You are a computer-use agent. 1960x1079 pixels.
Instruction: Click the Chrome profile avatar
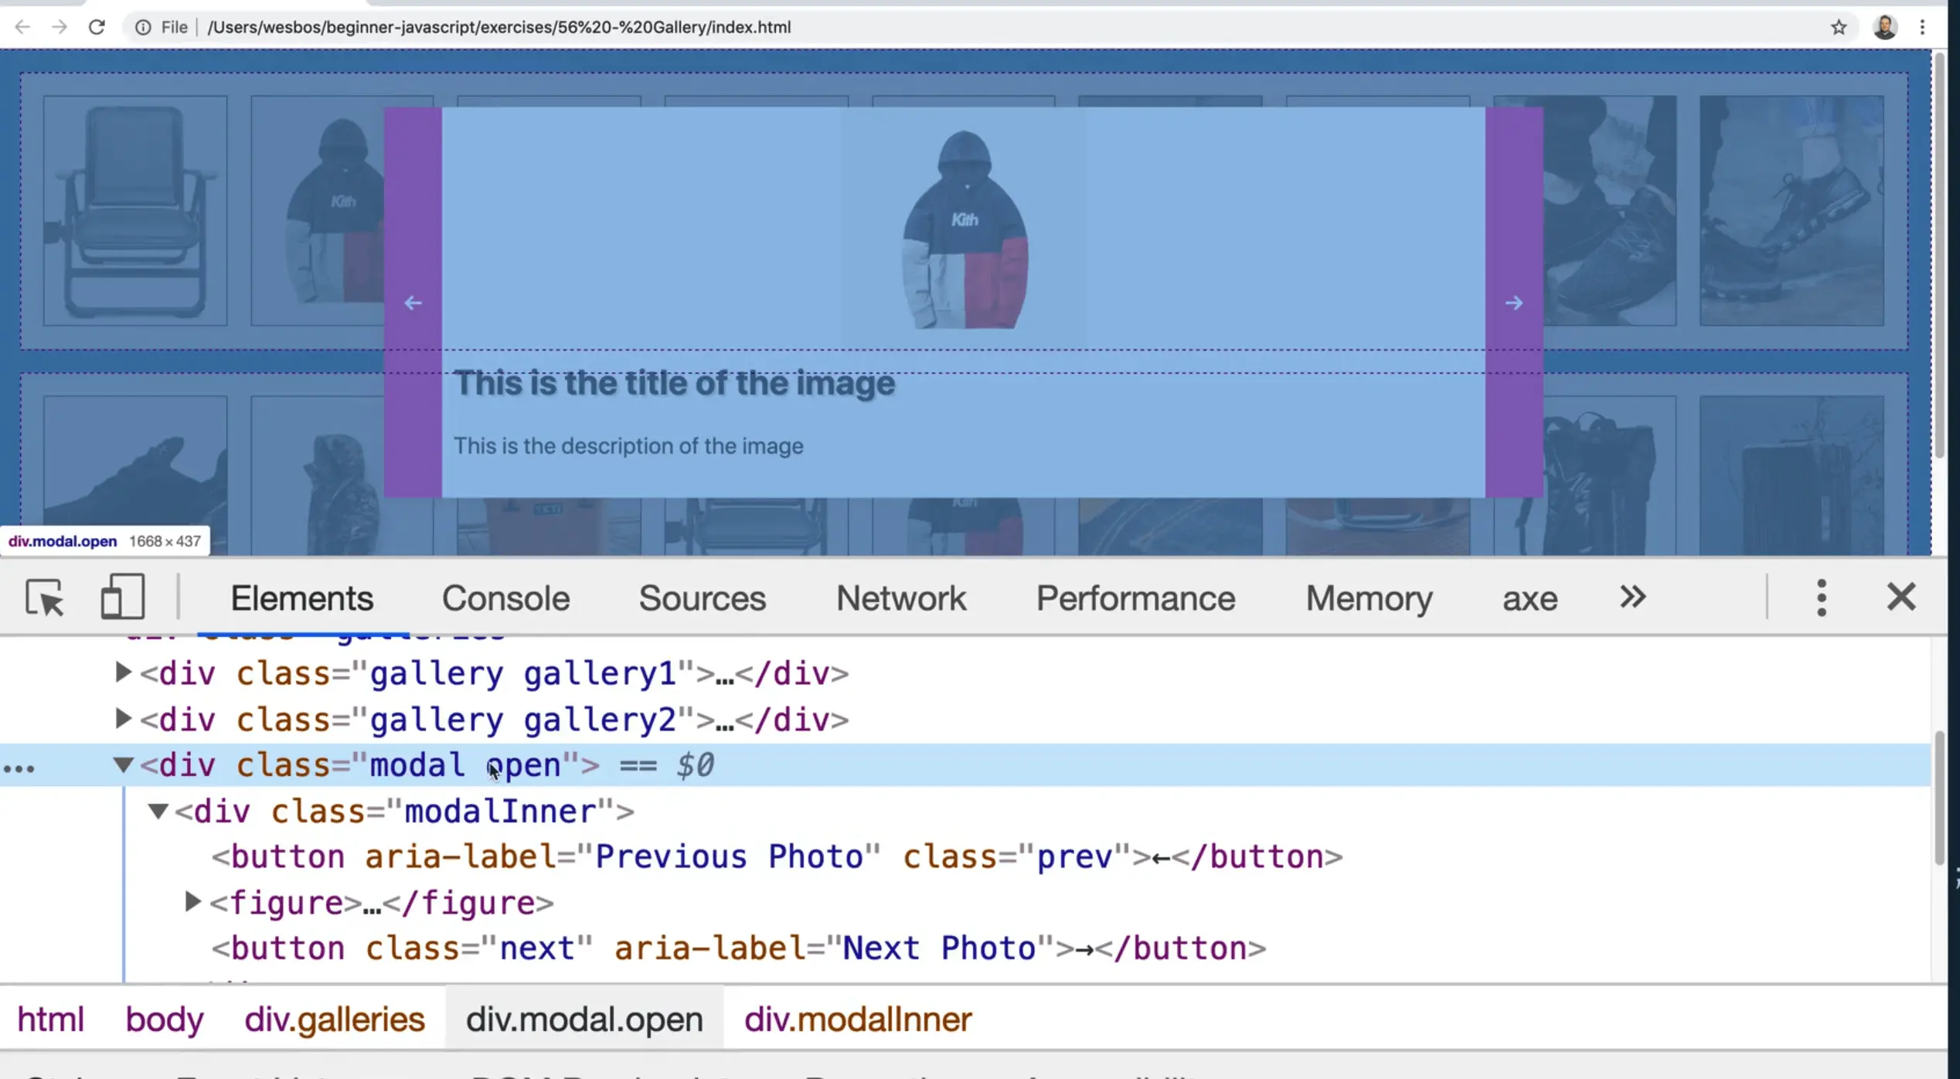pos(1884,27)
